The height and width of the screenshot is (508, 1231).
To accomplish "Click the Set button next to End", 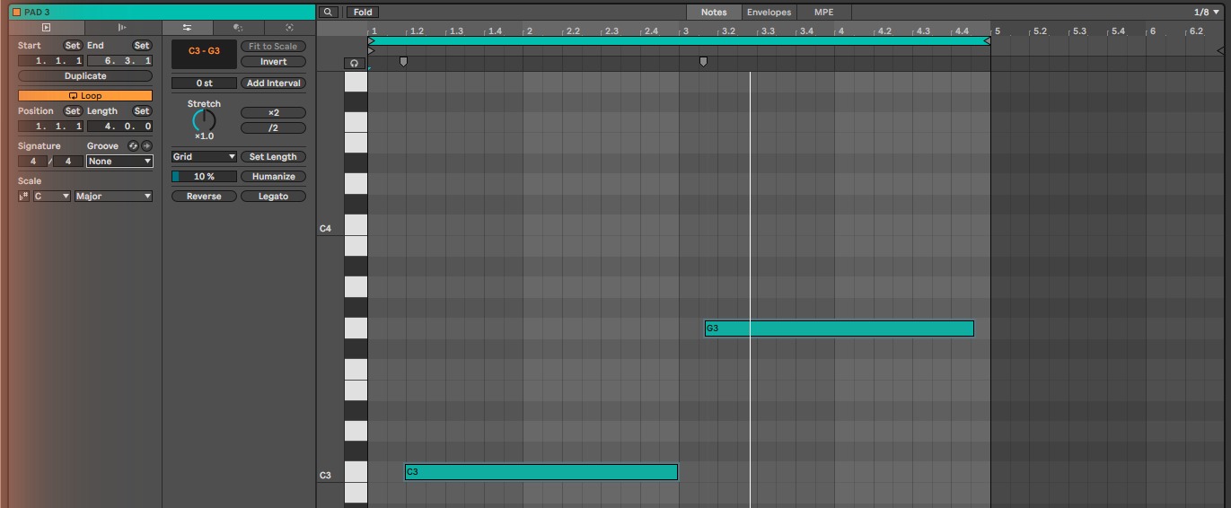I will pyautogui.click(x=142, y=45).
